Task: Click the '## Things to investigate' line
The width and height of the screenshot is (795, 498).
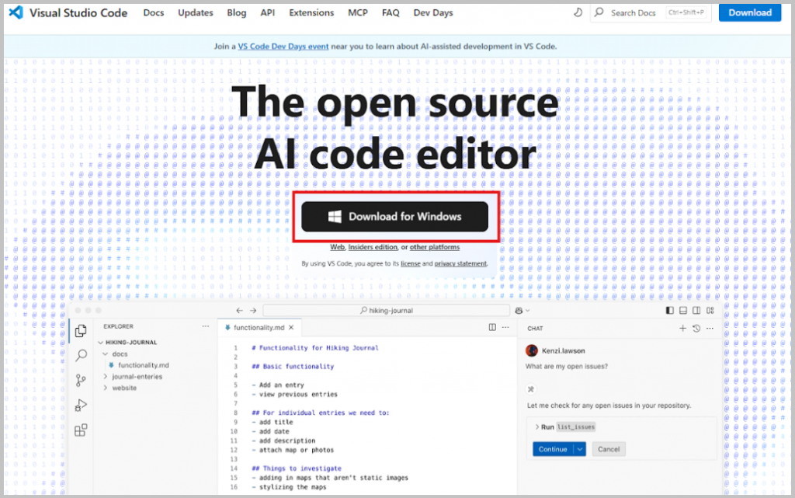Action: pos(297,468)
